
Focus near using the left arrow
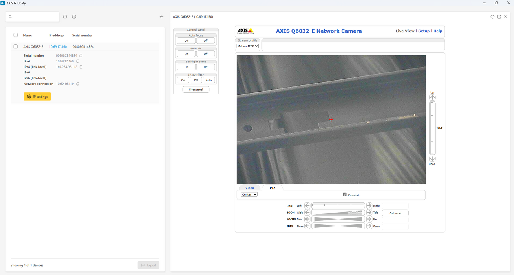click(307, 219)
